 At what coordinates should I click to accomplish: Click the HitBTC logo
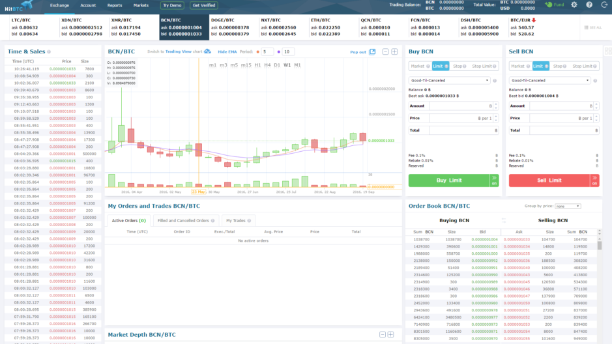18,5
